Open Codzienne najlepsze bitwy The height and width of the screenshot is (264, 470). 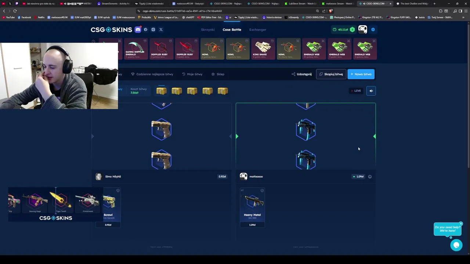(x=152, y=74)
